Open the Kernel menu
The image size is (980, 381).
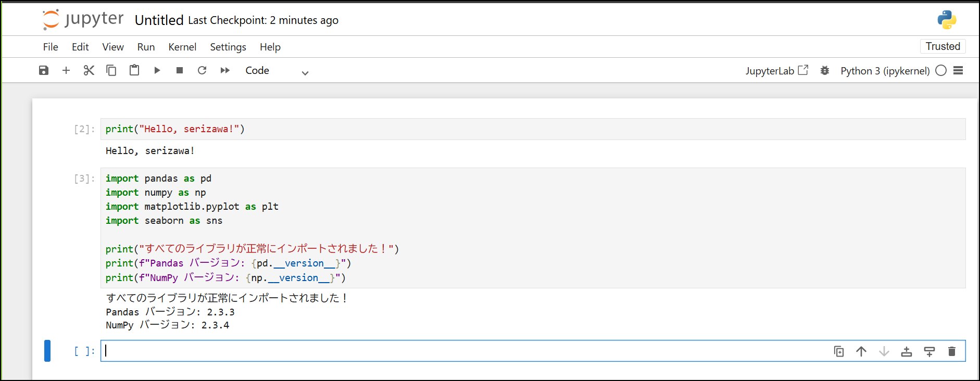182,47
